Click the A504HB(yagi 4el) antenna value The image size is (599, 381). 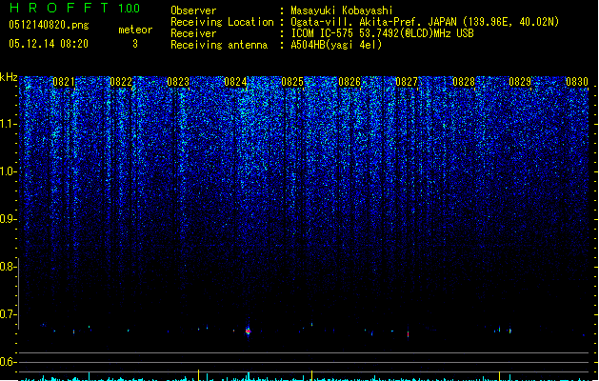[336, 45]
